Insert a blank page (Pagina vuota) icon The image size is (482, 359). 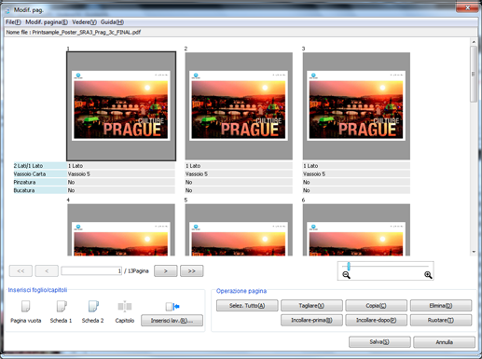pyautogui.click(x=25, y=306)
